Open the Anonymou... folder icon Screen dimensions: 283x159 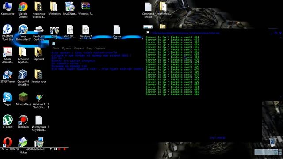coord(163,9)
